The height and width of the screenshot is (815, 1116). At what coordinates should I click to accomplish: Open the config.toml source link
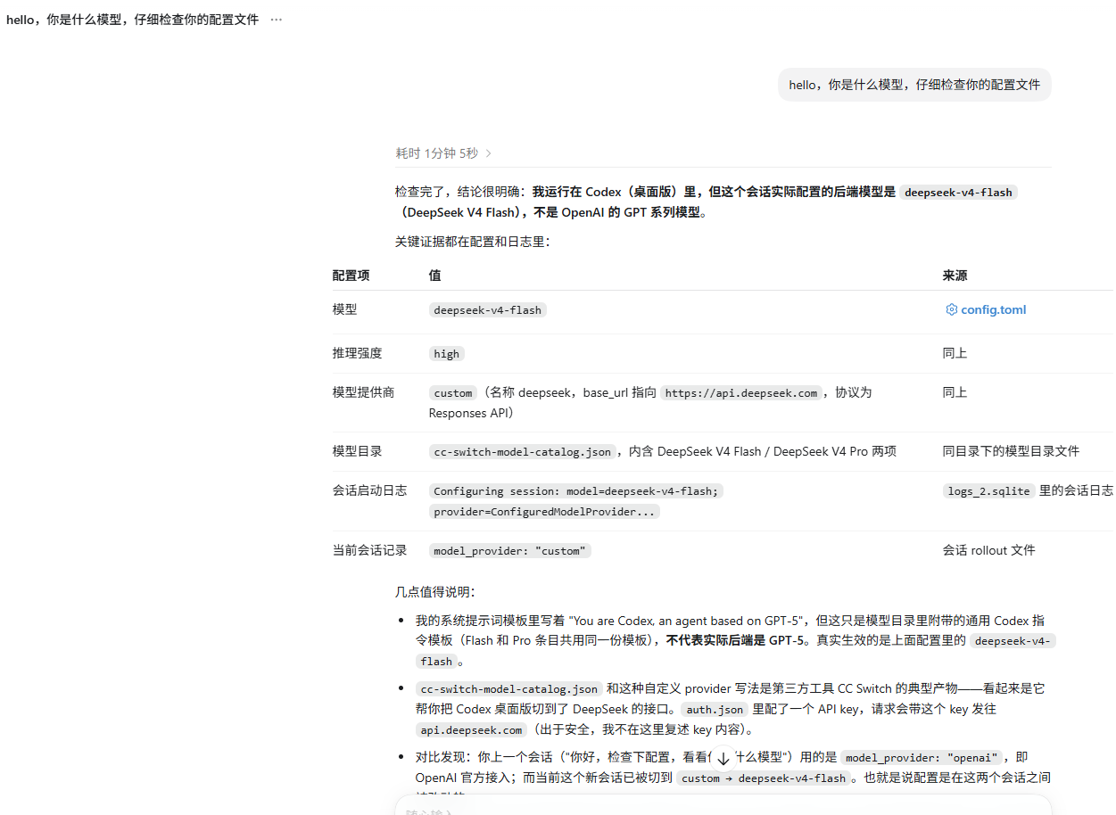[x=994, y=309]
